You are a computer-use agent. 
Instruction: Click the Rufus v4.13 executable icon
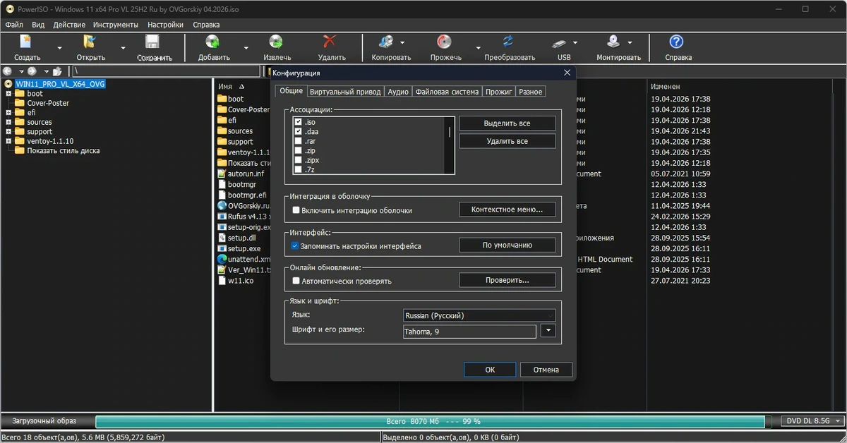222,217
